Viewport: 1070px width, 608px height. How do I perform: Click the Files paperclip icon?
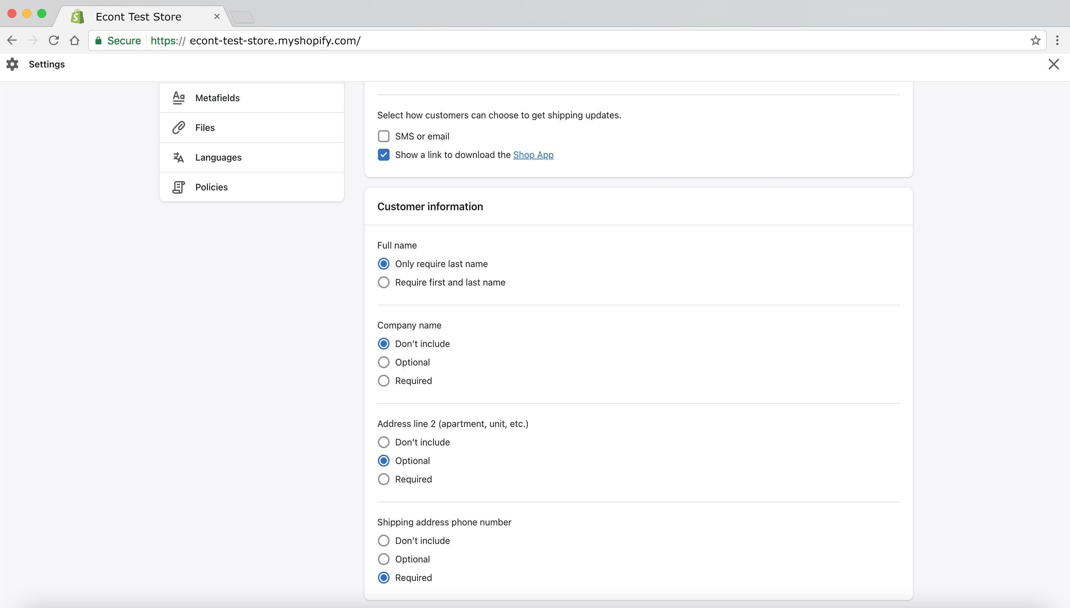(x=178, y=127)
